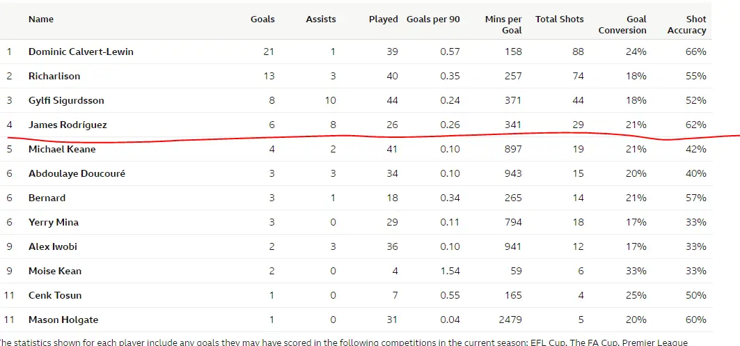
Task: Select Moise Kean's name
Action: pyautogui.click(x=55, y=271)
